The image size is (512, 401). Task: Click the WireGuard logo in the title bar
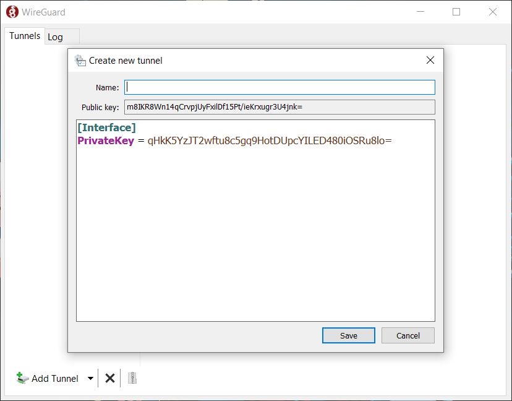click(12, 12)
